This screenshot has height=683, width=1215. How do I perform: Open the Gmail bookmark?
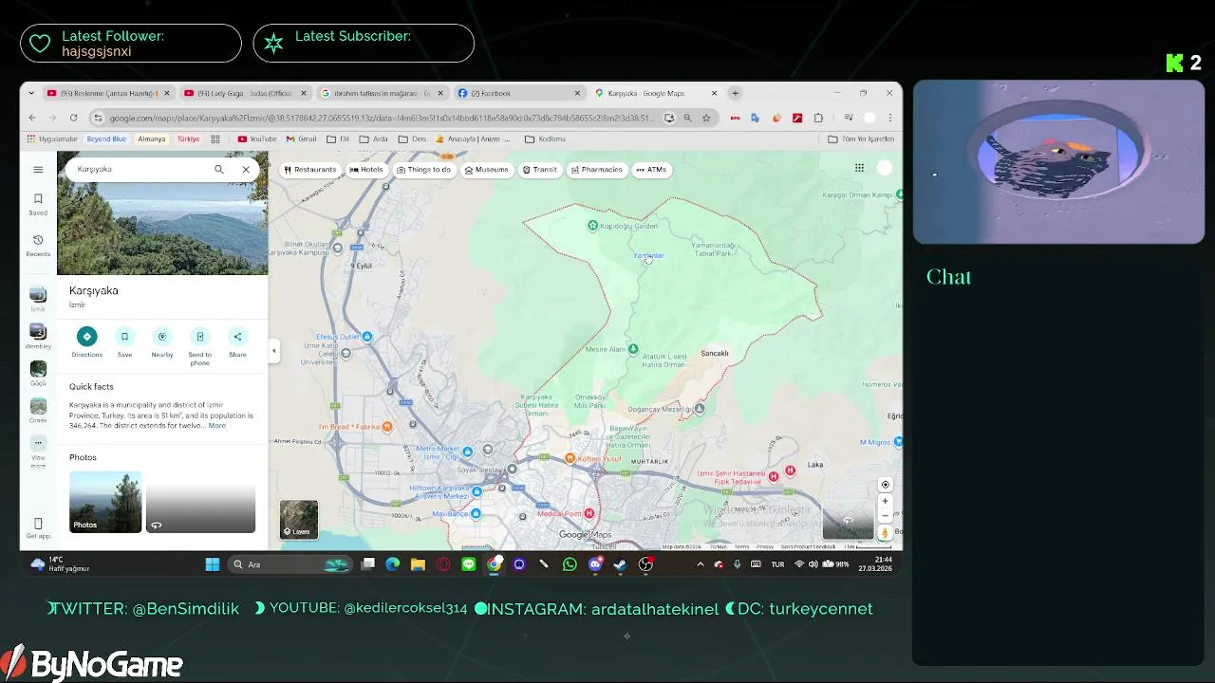[301, 138]
